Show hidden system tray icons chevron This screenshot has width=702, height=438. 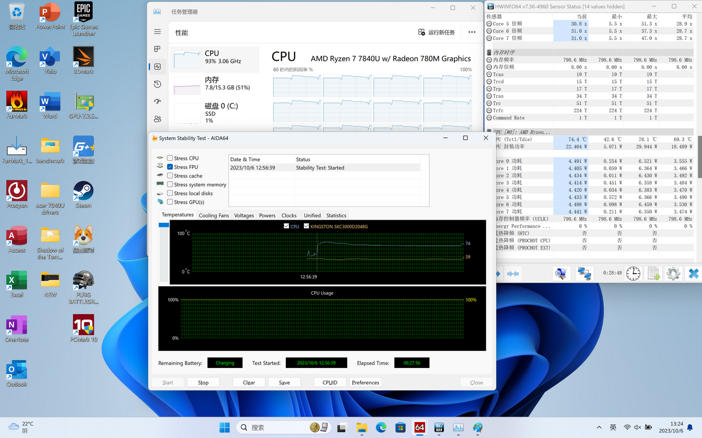[x=599, y=427]
